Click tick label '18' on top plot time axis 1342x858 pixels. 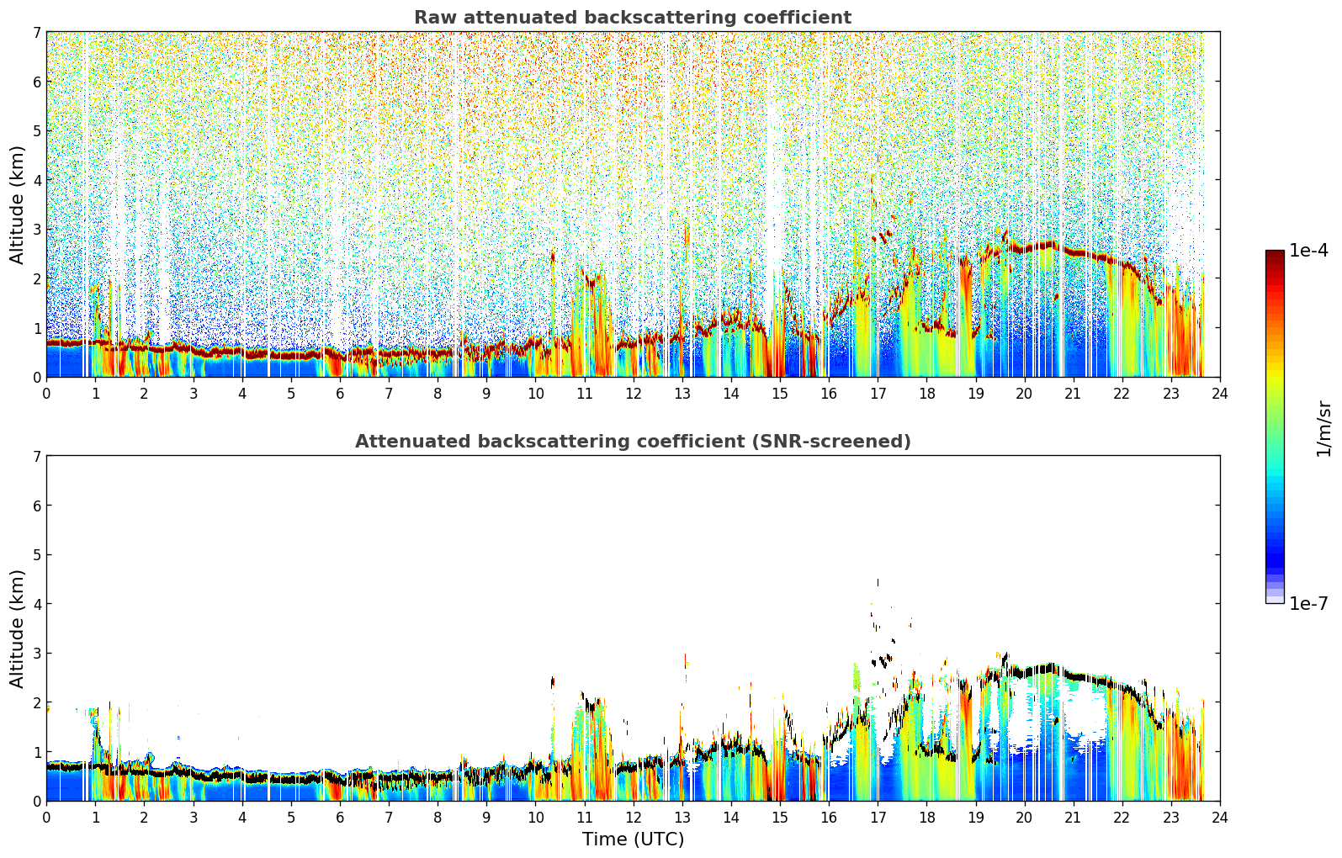pos(926,393)
